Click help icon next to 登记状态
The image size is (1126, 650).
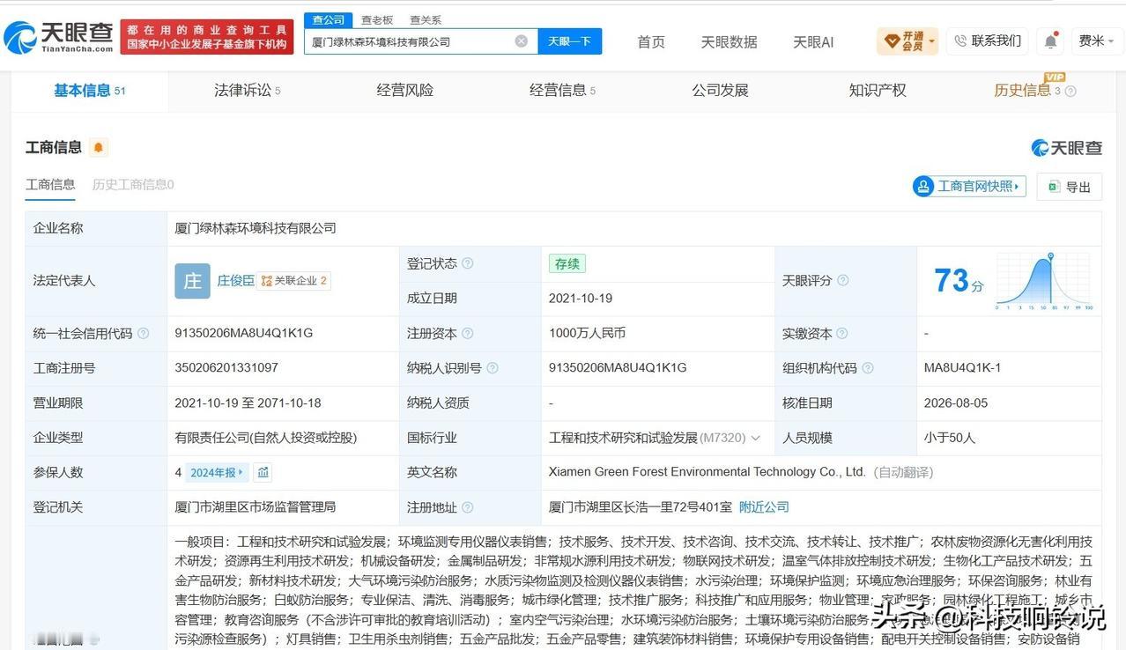468,263
